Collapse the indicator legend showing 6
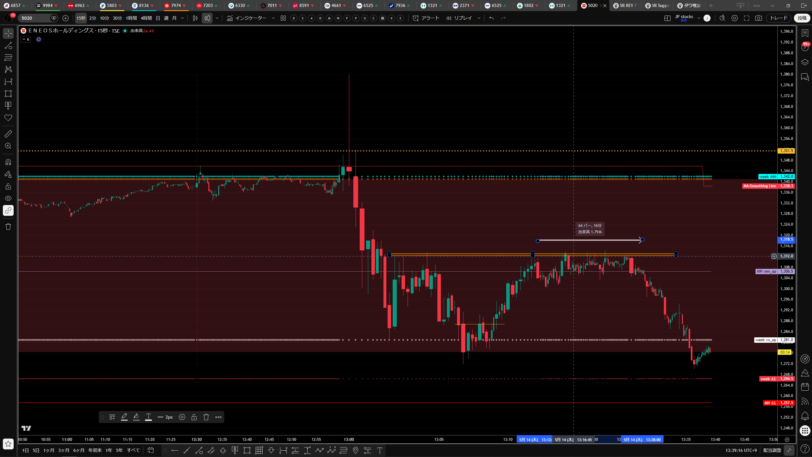Screen dimensions: 812x457 coord(26,39)
